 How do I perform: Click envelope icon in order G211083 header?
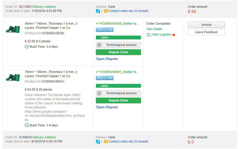[x=106, y=11]
